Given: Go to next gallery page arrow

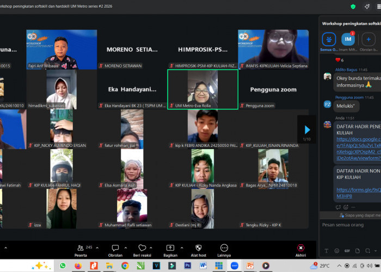Looking at the screenshot, I should (307, 129).
